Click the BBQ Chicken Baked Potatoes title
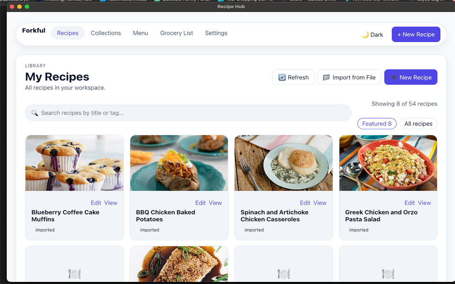The height and width of the screenshot is (284, 455). pyautogui.click(x=166, y=216)
